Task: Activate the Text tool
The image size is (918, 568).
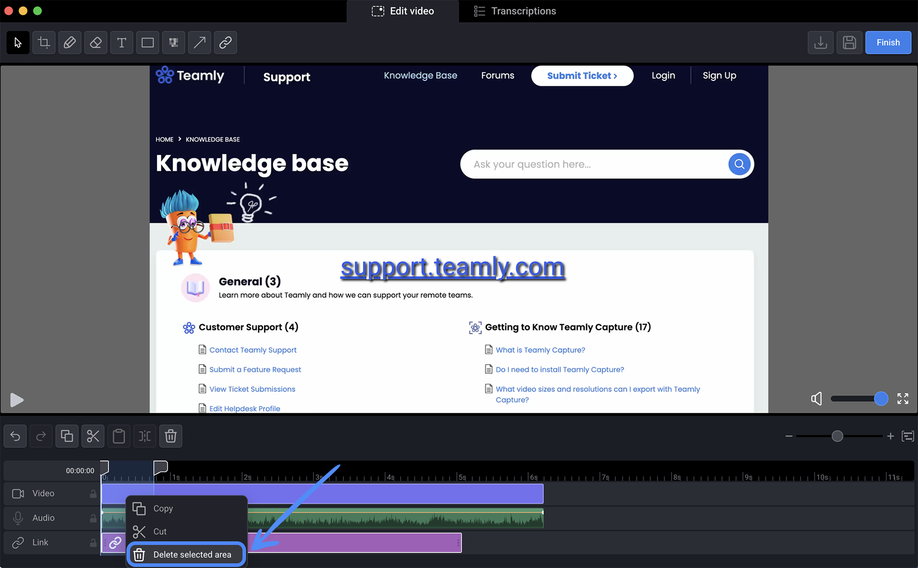Action: click(122, 42)
